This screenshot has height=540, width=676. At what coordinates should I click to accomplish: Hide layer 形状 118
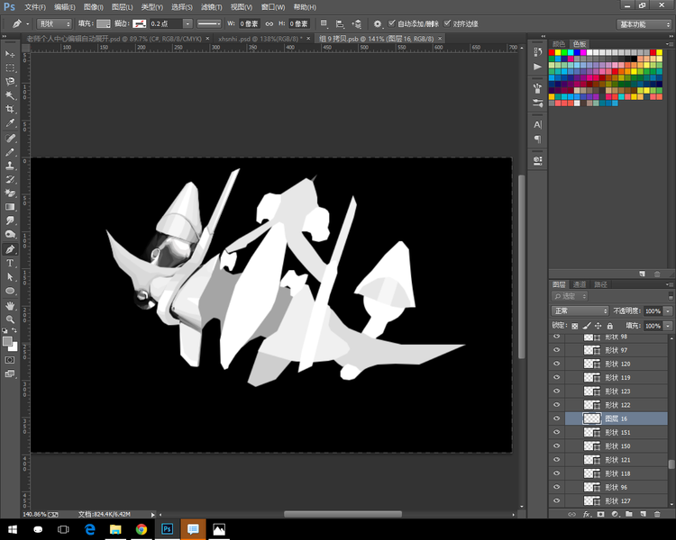tap(557, 473)
